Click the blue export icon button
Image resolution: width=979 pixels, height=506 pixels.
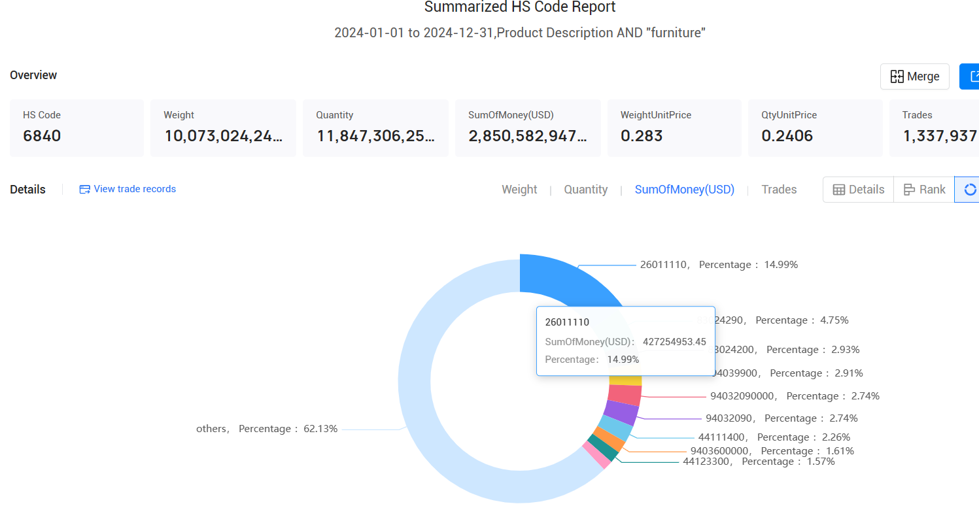pyautogui.click(x=969, y=76)
